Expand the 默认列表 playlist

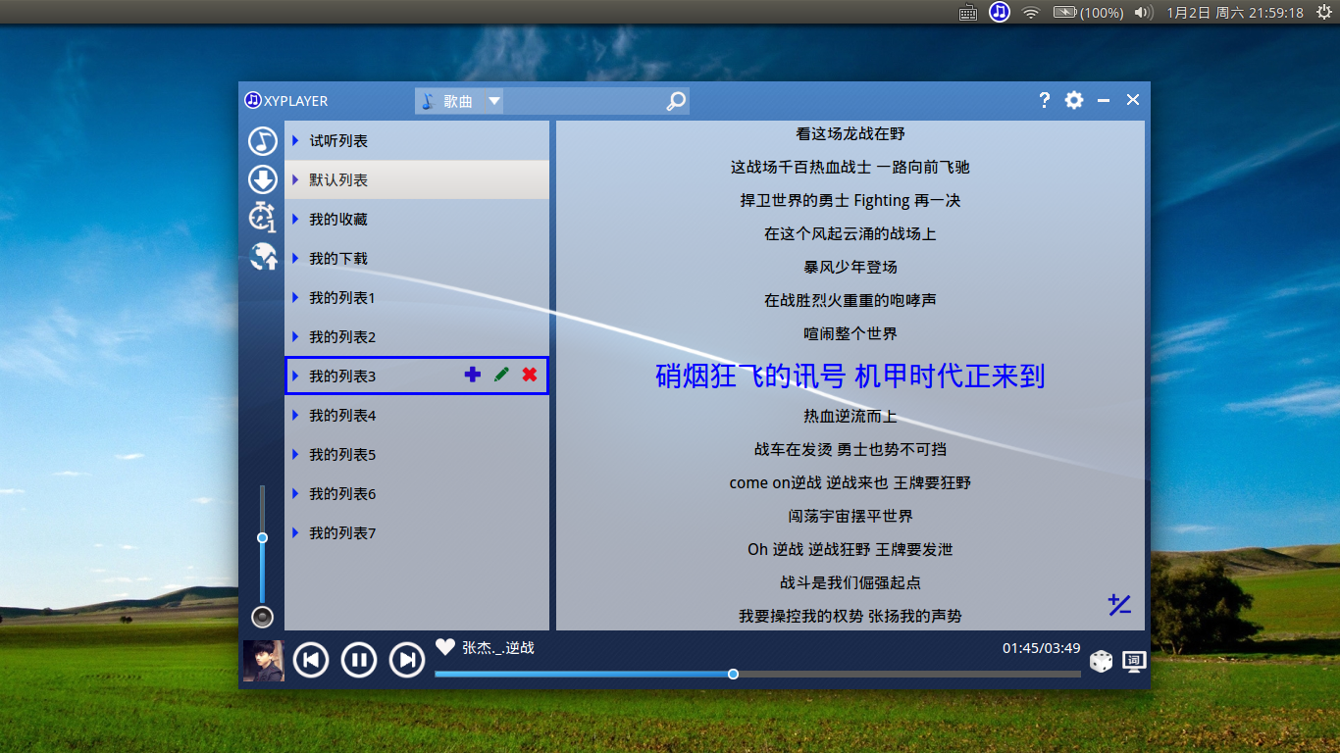tap(295, 179)
